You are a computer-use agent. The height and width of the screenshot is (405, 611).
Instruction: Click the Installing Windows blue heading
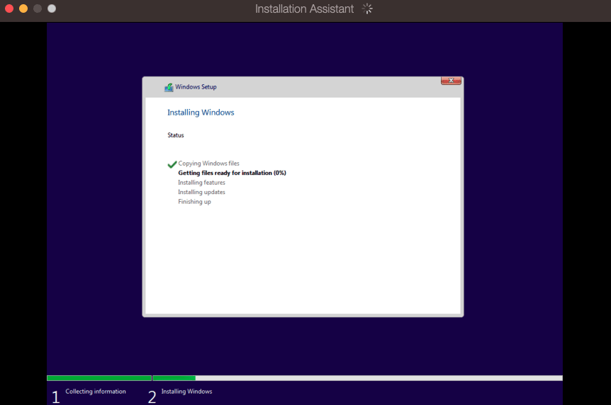(201, 113)
